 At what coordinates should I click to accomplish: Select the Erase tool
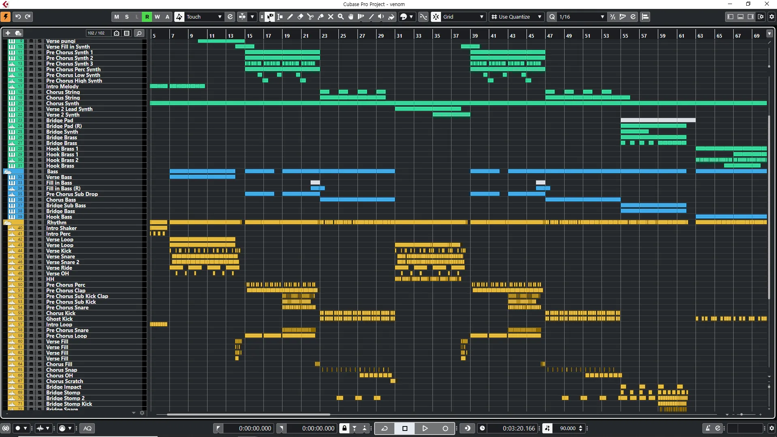pos(300,17)
